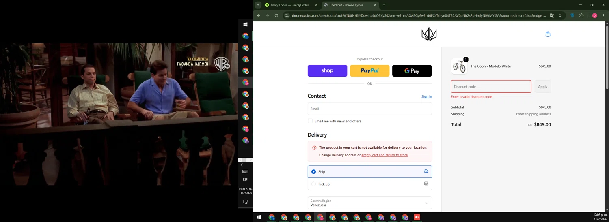Image resolution: width=609 pixels, height=222 pixels.
Task: Click the Start button in the vertical taskbar
Action: pyautogui.click(x=245, y=24)
